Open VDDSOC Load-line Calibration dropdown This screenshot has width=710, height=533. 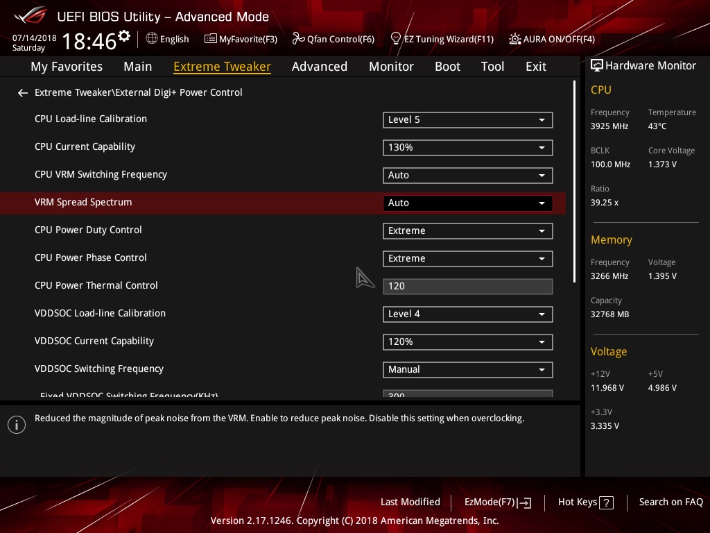coord(468,314)
